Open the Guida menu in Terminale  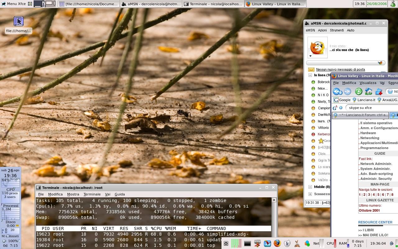click(120, 194)
